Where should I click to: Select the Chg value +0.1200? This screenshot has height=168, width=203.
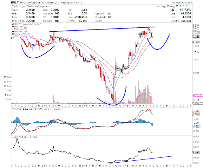point(186,13)
